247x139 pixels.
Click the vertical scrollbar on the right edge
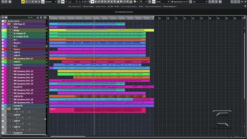click(x=244, y=66)
